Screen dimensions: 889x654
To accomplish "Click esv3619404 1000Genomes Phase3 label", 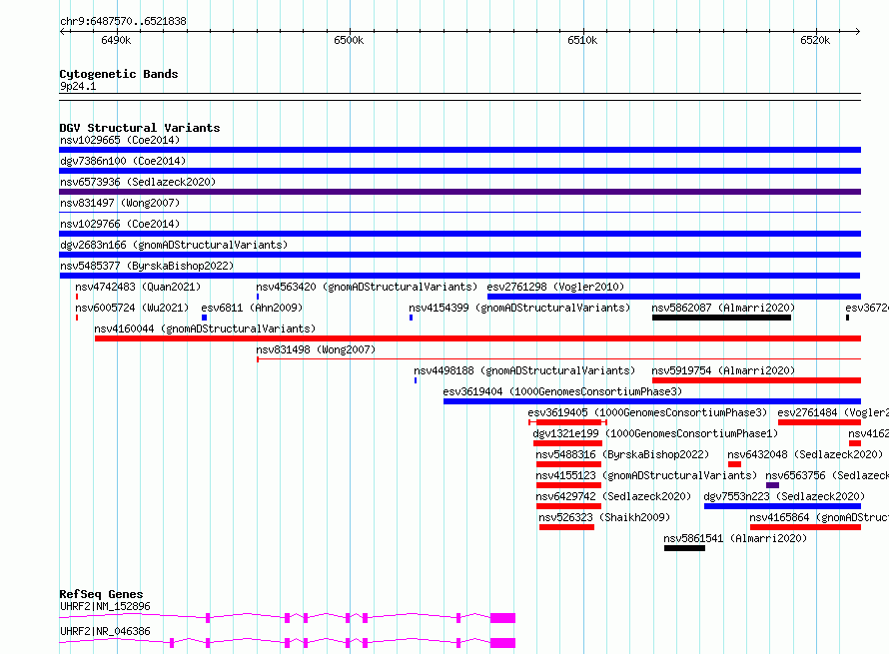I will (562, 391).
